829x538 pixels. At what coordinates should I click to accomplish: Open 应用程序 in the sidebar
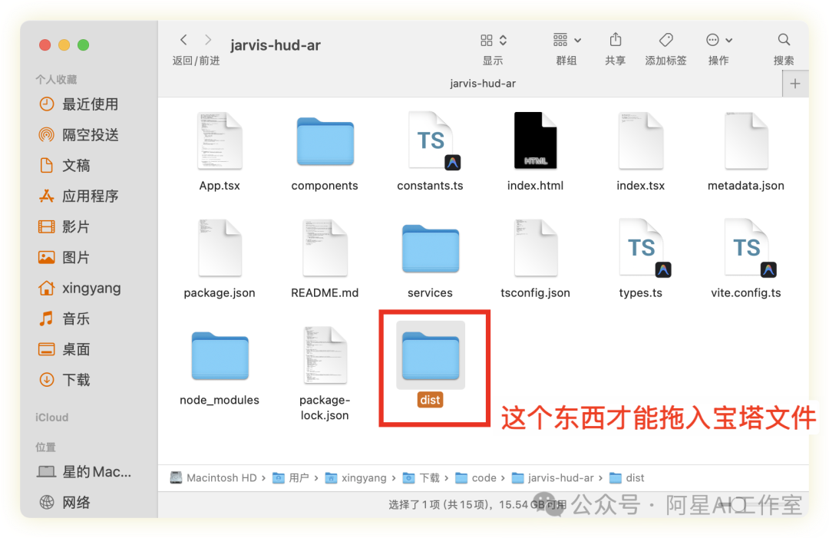(x=79, y=196)
